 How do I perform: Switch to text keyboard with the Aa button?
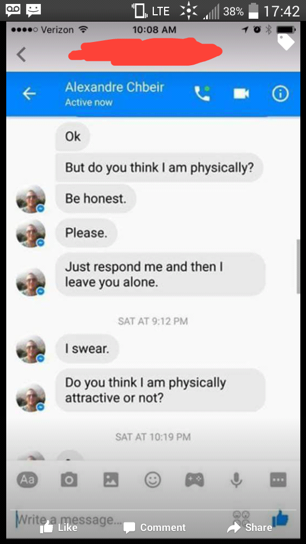click(x=27, y=480)
